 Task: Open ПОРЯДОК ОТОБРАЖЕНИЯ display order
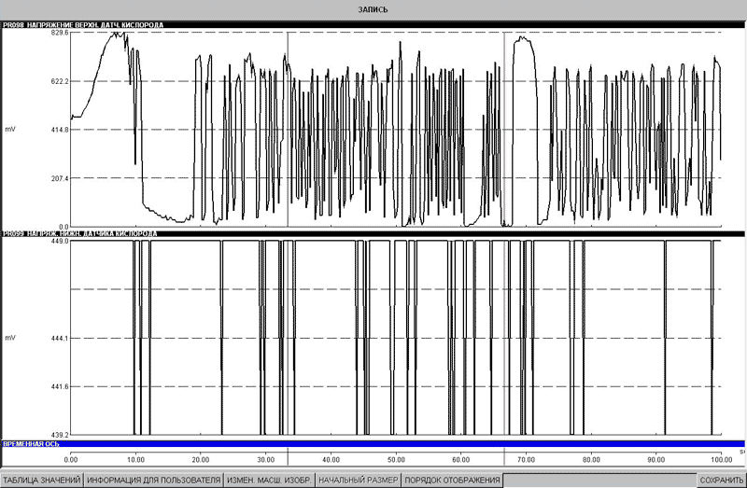[452, 480]
